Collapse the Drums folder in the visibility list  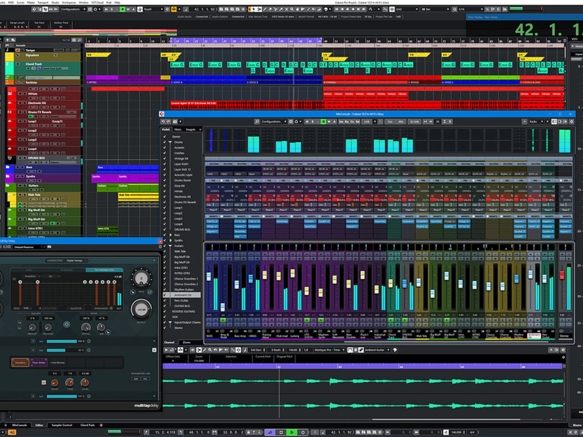(171, 142)
